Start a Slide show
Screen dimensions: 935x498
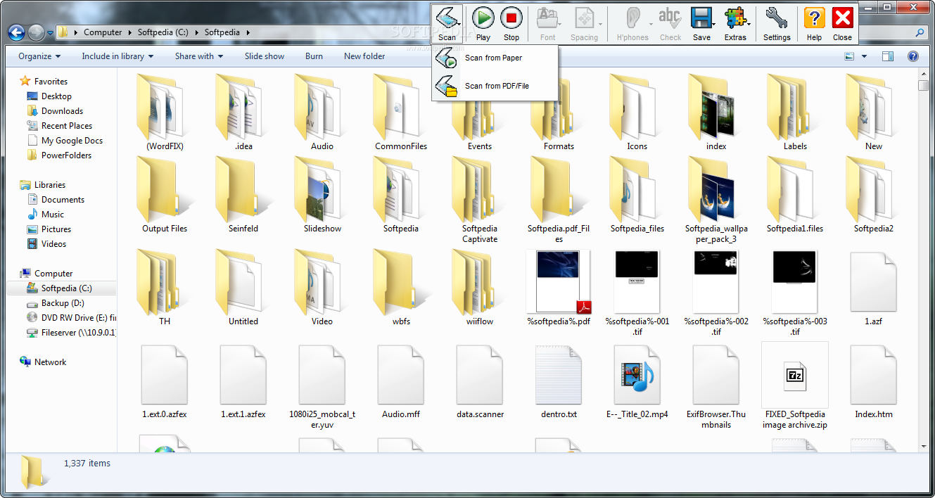pyautogui.click(x=265, y=56)
